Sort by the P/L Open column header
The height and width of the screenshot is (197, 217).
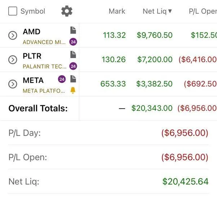pos(203,11)
